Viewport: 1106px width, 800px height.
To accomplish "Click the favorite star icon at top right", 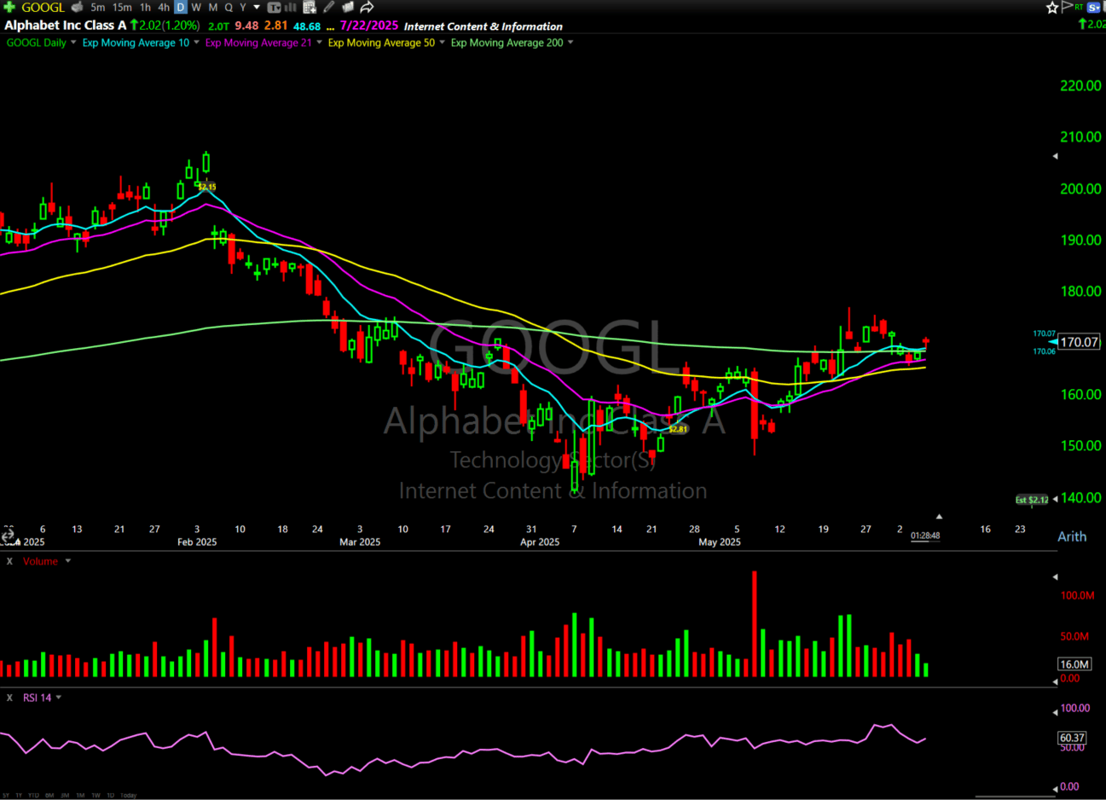I will click(1052, 8).
